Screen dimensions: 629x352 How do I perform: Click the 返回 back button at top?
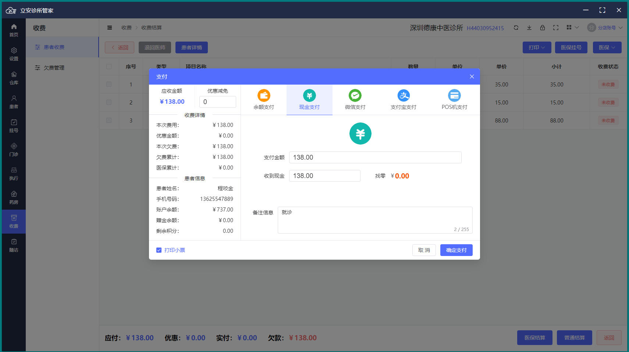click(120, 47)
